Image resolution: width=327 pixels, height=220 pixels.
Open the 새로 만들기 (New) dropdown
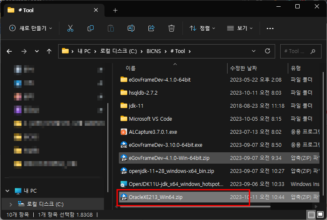pos(30,28)
